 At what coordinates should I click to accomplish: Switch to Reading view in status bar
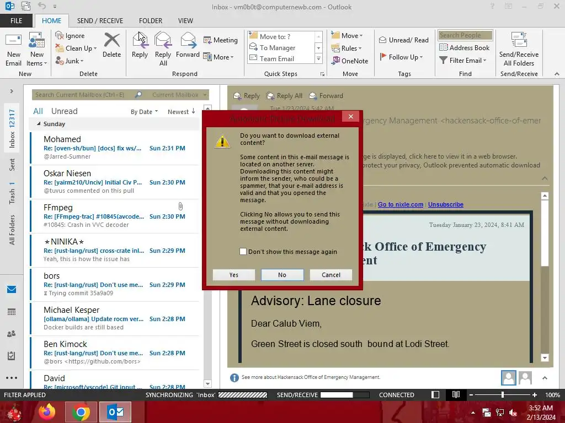tap(456, 394)
